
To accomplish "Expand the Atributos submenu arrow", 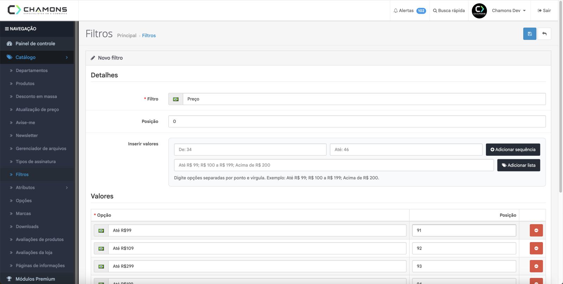I will pyautogui.click(x=67, y=188).
